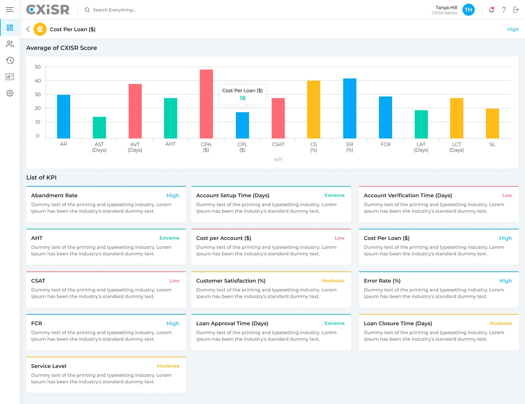
Task: Open the users sidebar icon
Action: [x=10, y=44]
